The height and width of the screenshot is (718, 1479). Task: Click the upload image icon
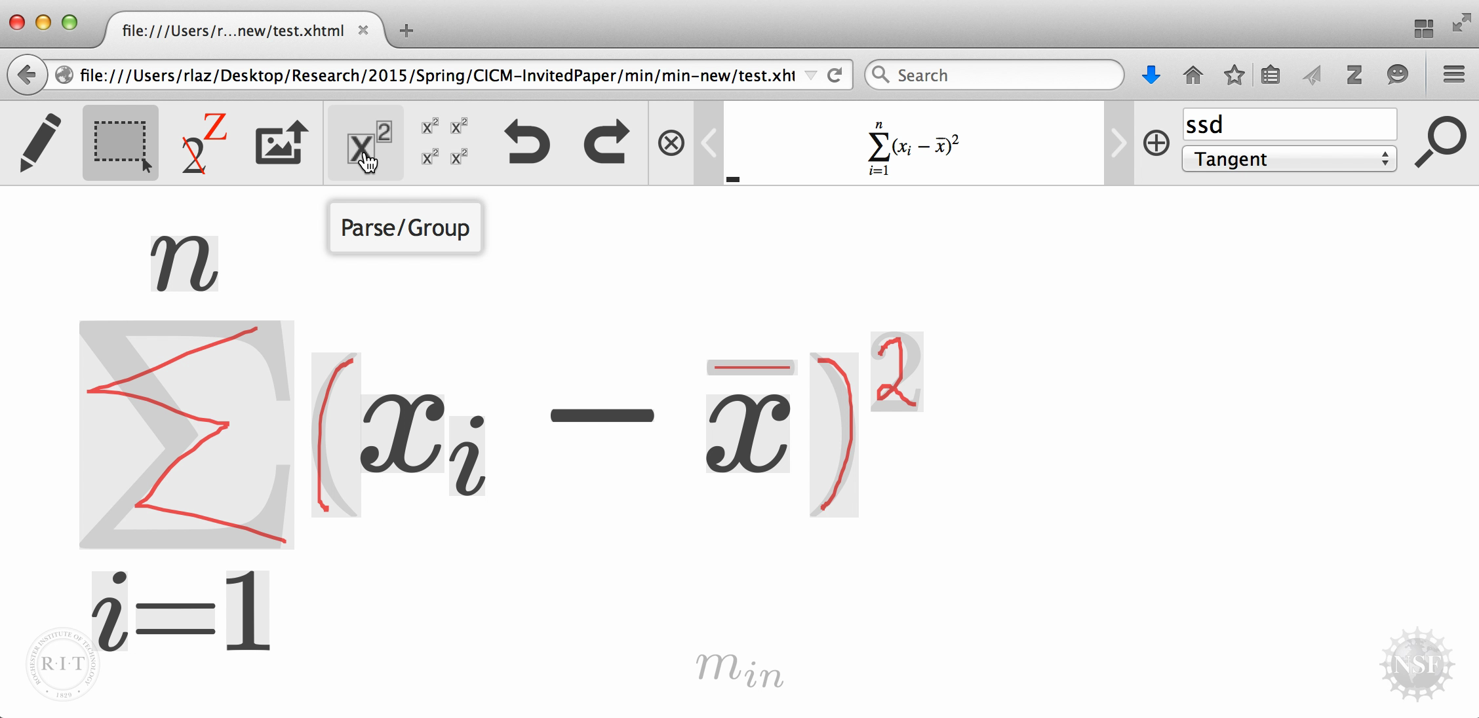tap(282, 143)
